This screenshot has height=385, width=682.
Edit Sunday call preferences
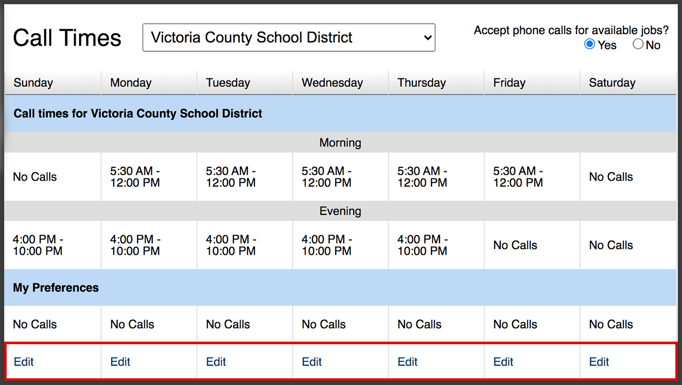24,362
